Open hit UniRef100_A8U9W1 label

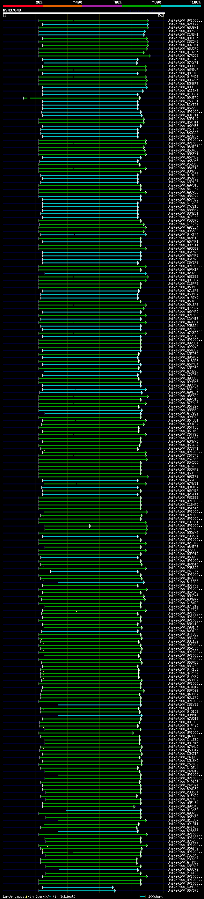click(183, 27)
